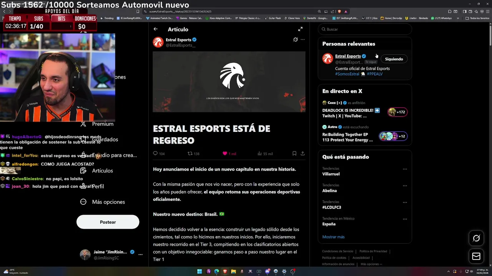Open Estral Esports avatar in the article header
The image size is (492, 276).
pyautogui.click(x=158, y=42)
